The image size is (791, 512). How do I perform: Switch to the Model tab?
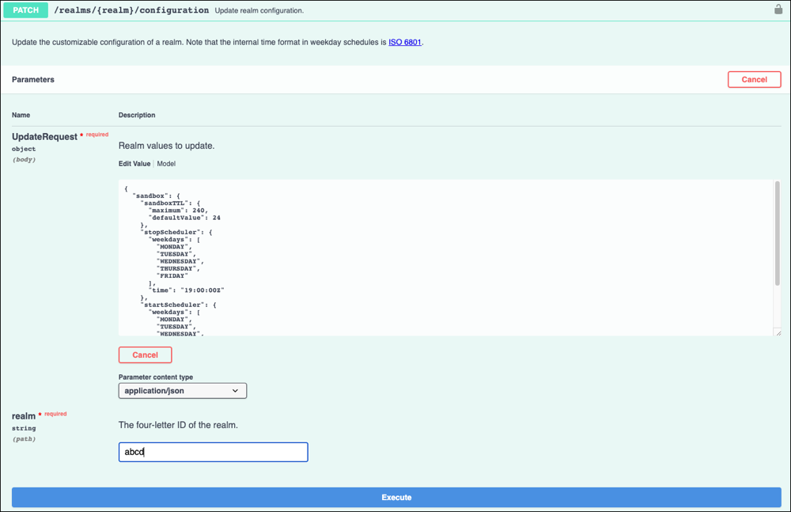click(x=166, y=164)
